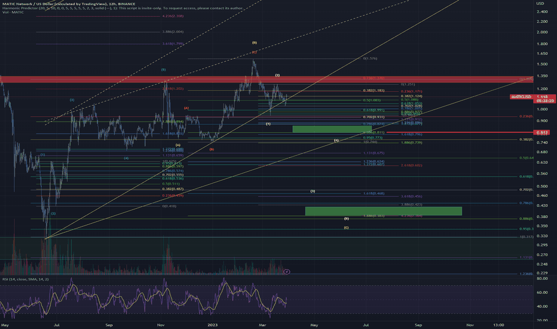557x329 pixels.
Task: Click the 2.618(0.602) fib level label
Action: (411, 165)
